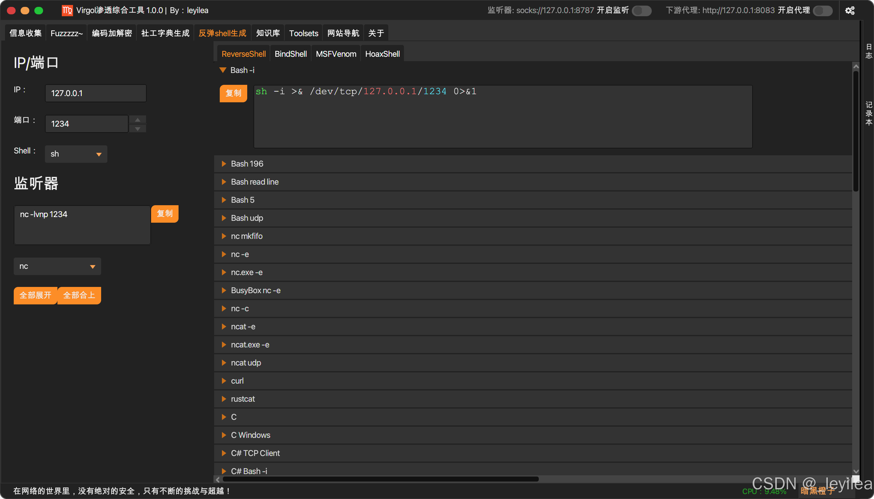Open the Shell type dropdown
The image size is (874, 499).
(x=76, y=154)
